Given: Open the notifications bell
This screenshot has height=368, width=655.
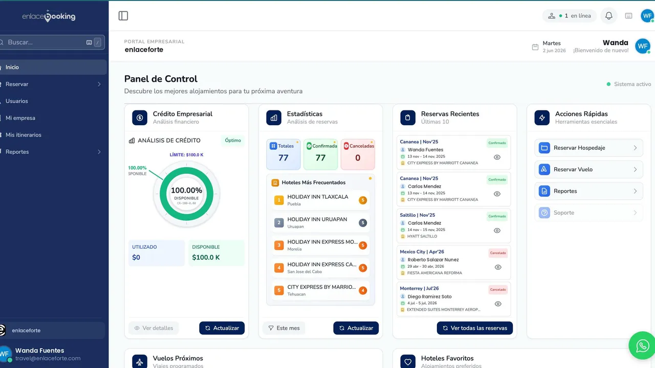Looking at the screenshot, I should point(609,16).
